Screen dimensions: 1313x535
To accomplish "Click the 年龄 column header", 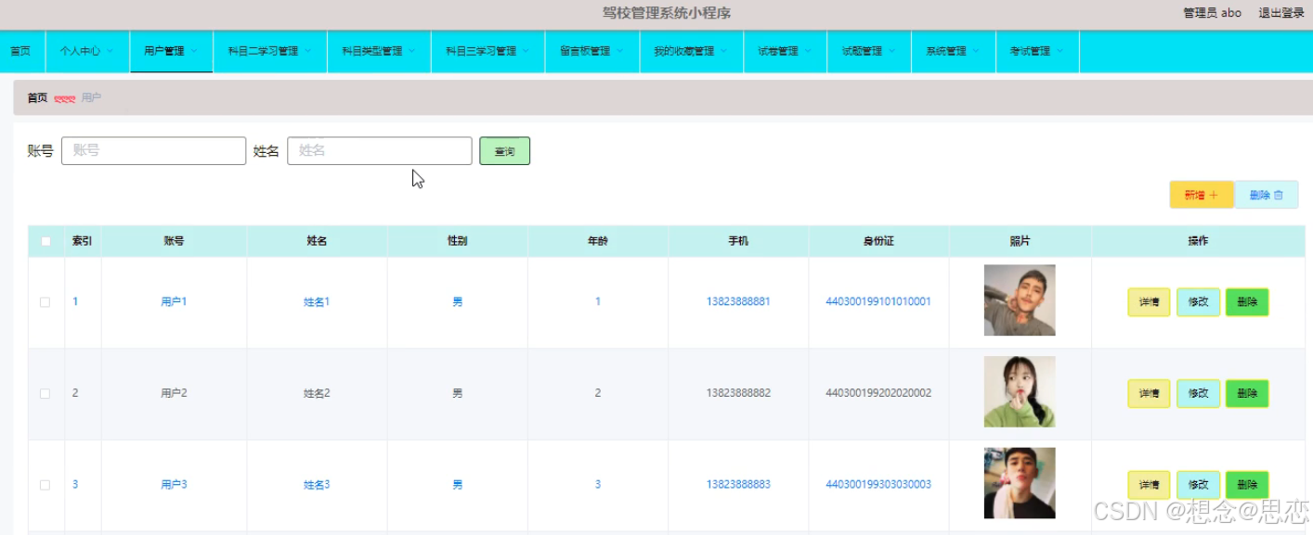I will pyautogui.click(x=597, y=241).
